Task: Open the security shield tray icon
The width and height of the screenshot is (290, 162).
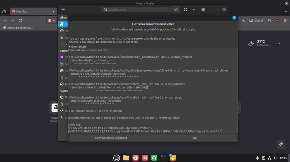Action: pyautogui.click(x=258, y=158)
